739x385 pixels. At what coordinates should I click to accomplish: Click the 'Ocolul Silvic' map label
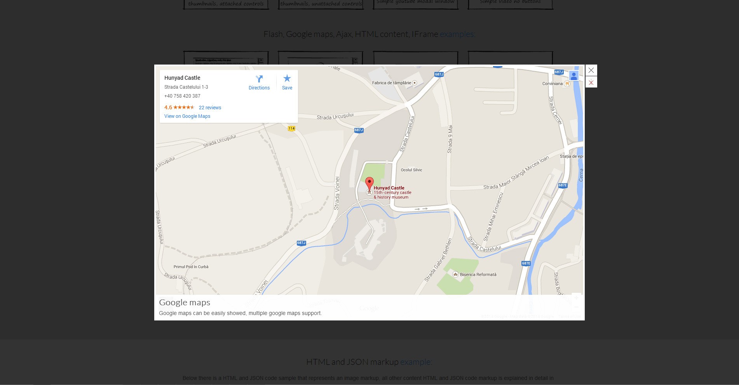click(411, 170)
